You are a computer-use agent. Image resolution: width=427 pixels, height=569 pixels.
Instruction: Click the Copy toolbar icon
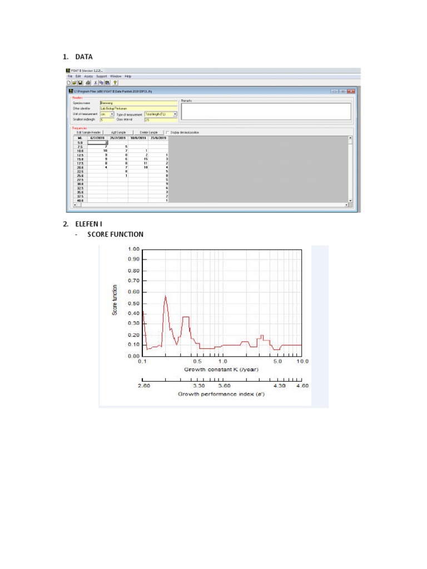[101, 83]
